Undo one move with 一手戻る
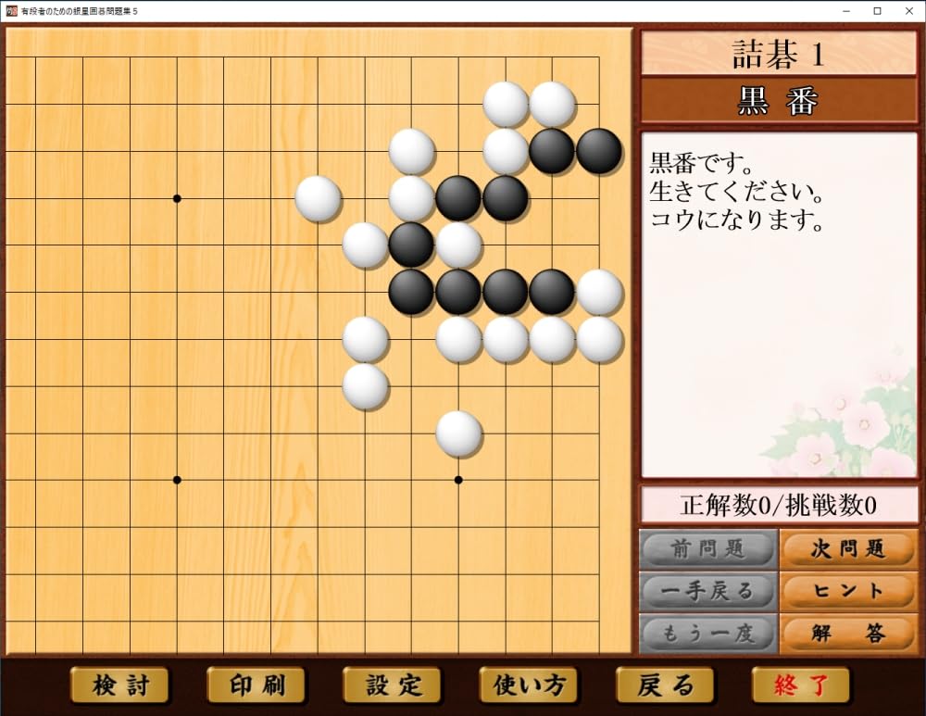 point(708,591)
